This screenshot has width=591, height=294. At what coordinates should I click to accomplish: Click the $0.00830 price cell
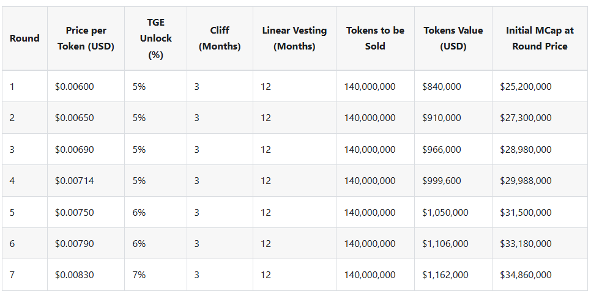click(75, 275)
